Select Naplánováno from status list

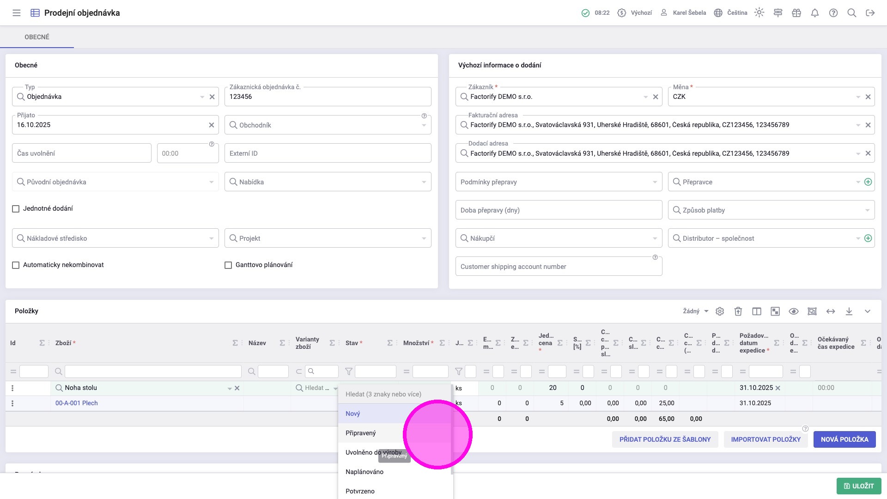coord(365,472)
